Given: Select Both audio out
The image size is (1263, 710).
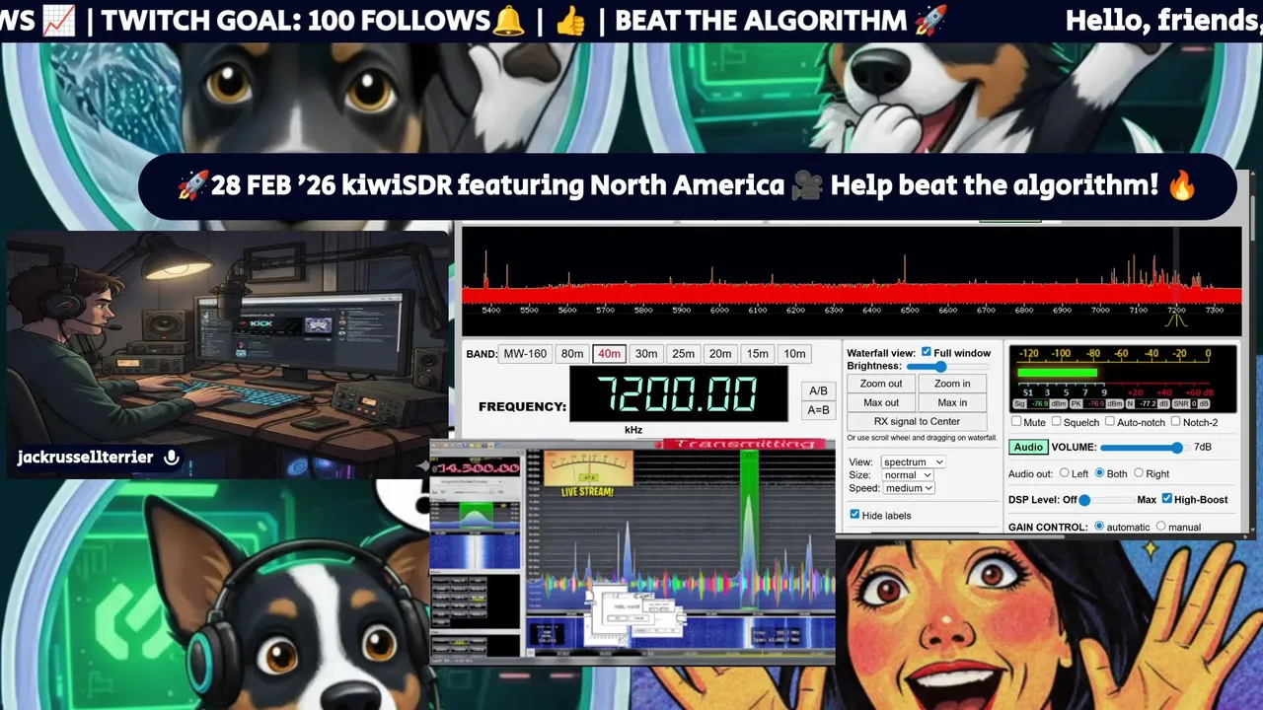Looking at the screenshot, I should point(1100,473).
